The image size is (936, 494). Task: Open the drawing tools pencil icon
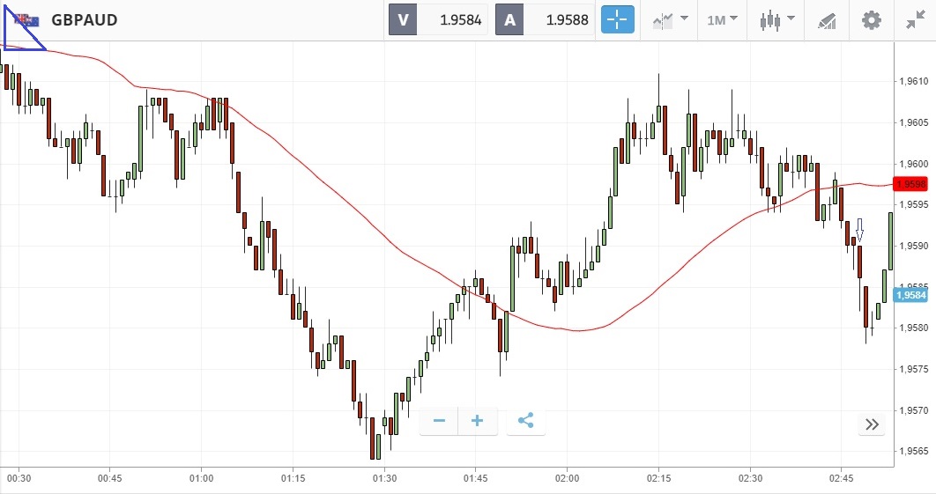826,19
